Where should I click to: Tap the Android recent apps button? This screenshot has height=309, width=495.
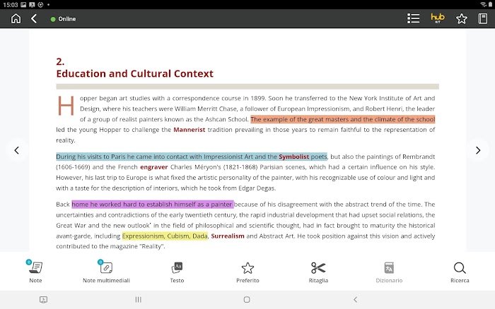(138, 300)
